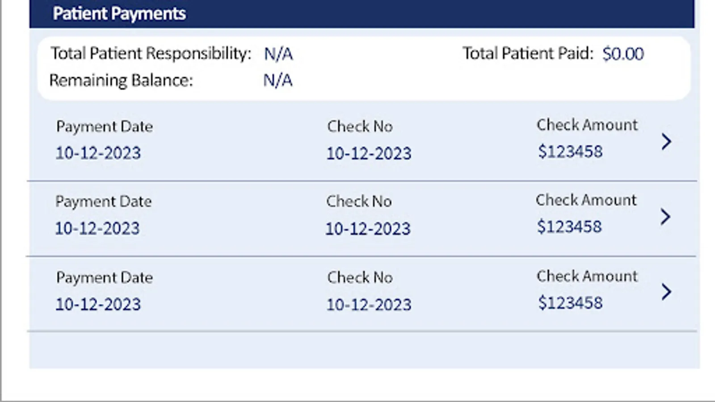Viewport: 715px width, 402px height.
Task: Select the first row's $123458 check amount
Action: 570,151
